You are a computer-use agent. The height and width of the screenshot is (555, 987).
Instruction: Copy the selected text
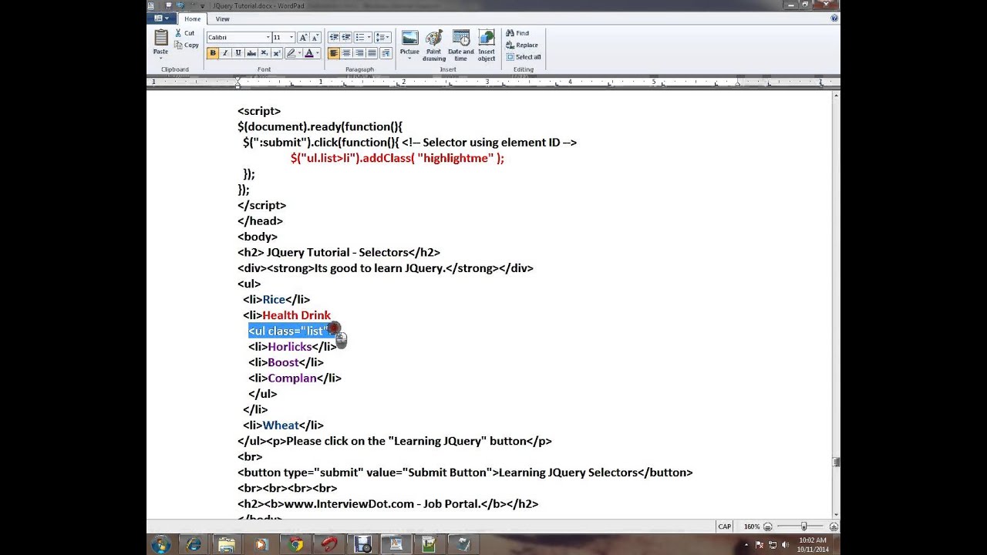[x=187, y=45]
